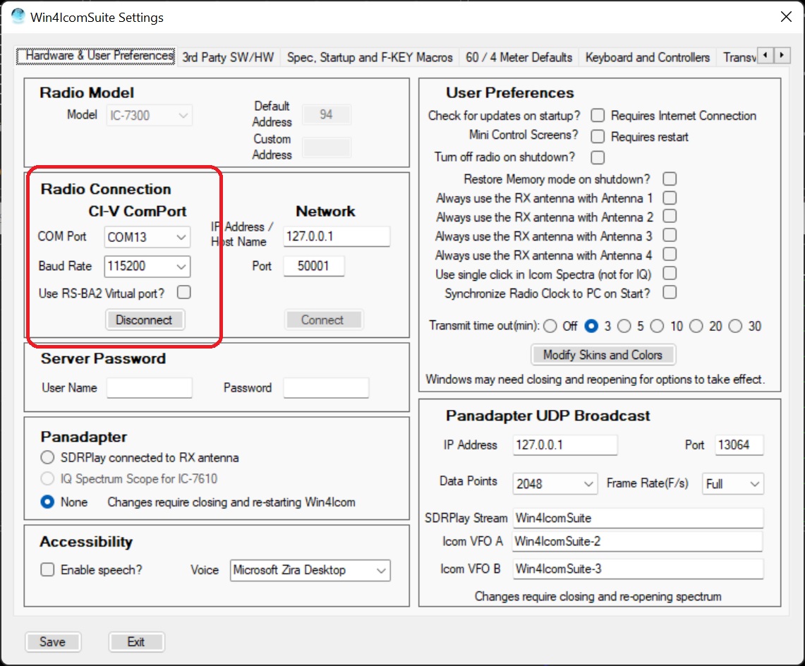Check Always use RX antenna with Antenna 2
The width and height of the screenshot is (805, 666).
point(670,216)
